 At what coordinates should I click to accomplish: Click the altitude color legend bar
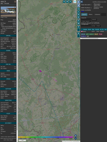pyautogui.click(x=45, y=137)
